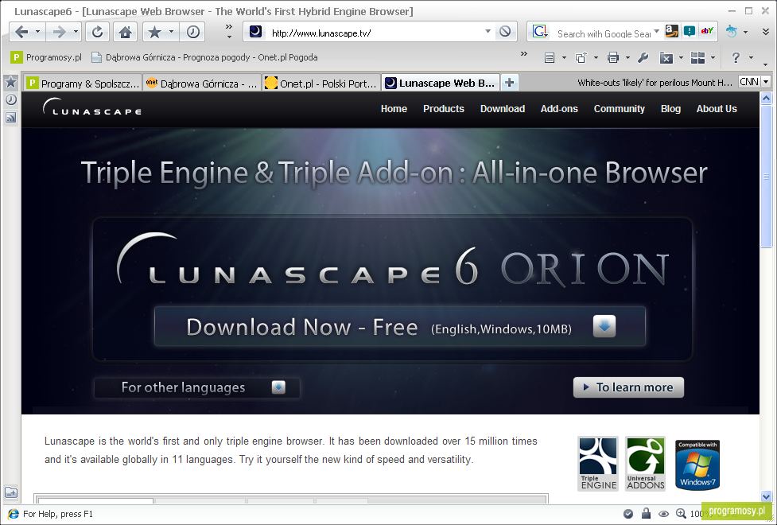
Task: Click the Download link in site navigation
Action: tap(503, 108)
